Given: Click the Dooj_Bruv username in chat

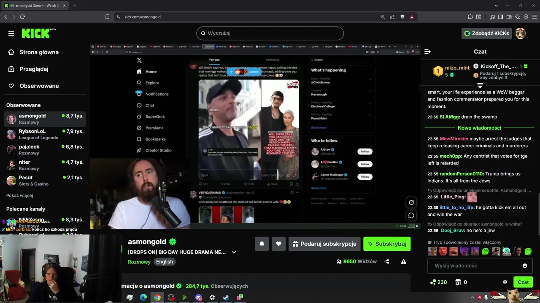Looking at the screenshot, I should tap(451, 231).
